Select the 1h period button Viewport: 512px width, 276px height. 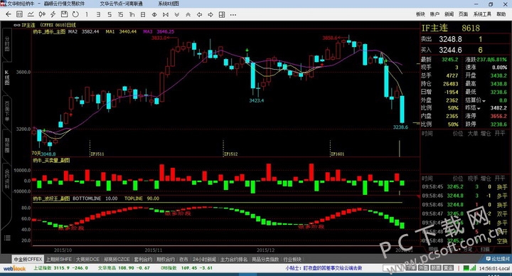click(132, 14)
